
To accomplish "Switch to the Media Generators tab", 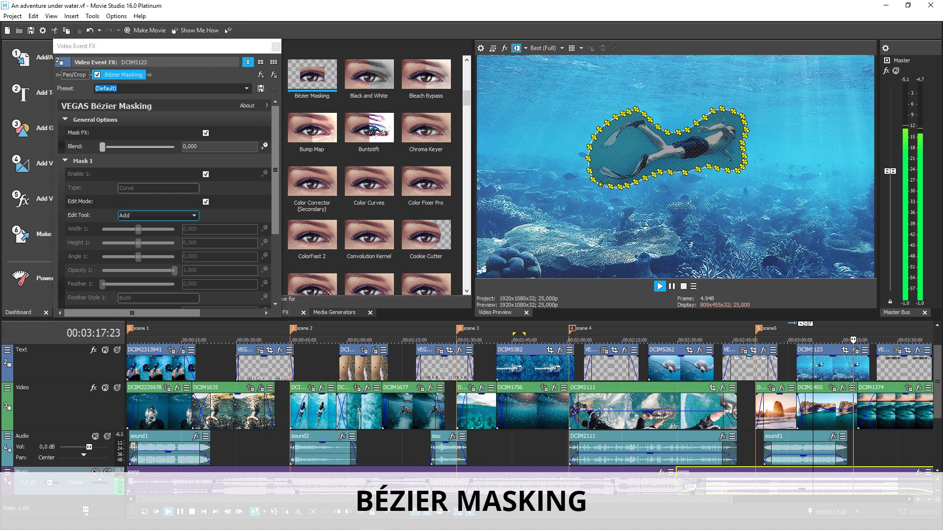I will tap(334, 312).
